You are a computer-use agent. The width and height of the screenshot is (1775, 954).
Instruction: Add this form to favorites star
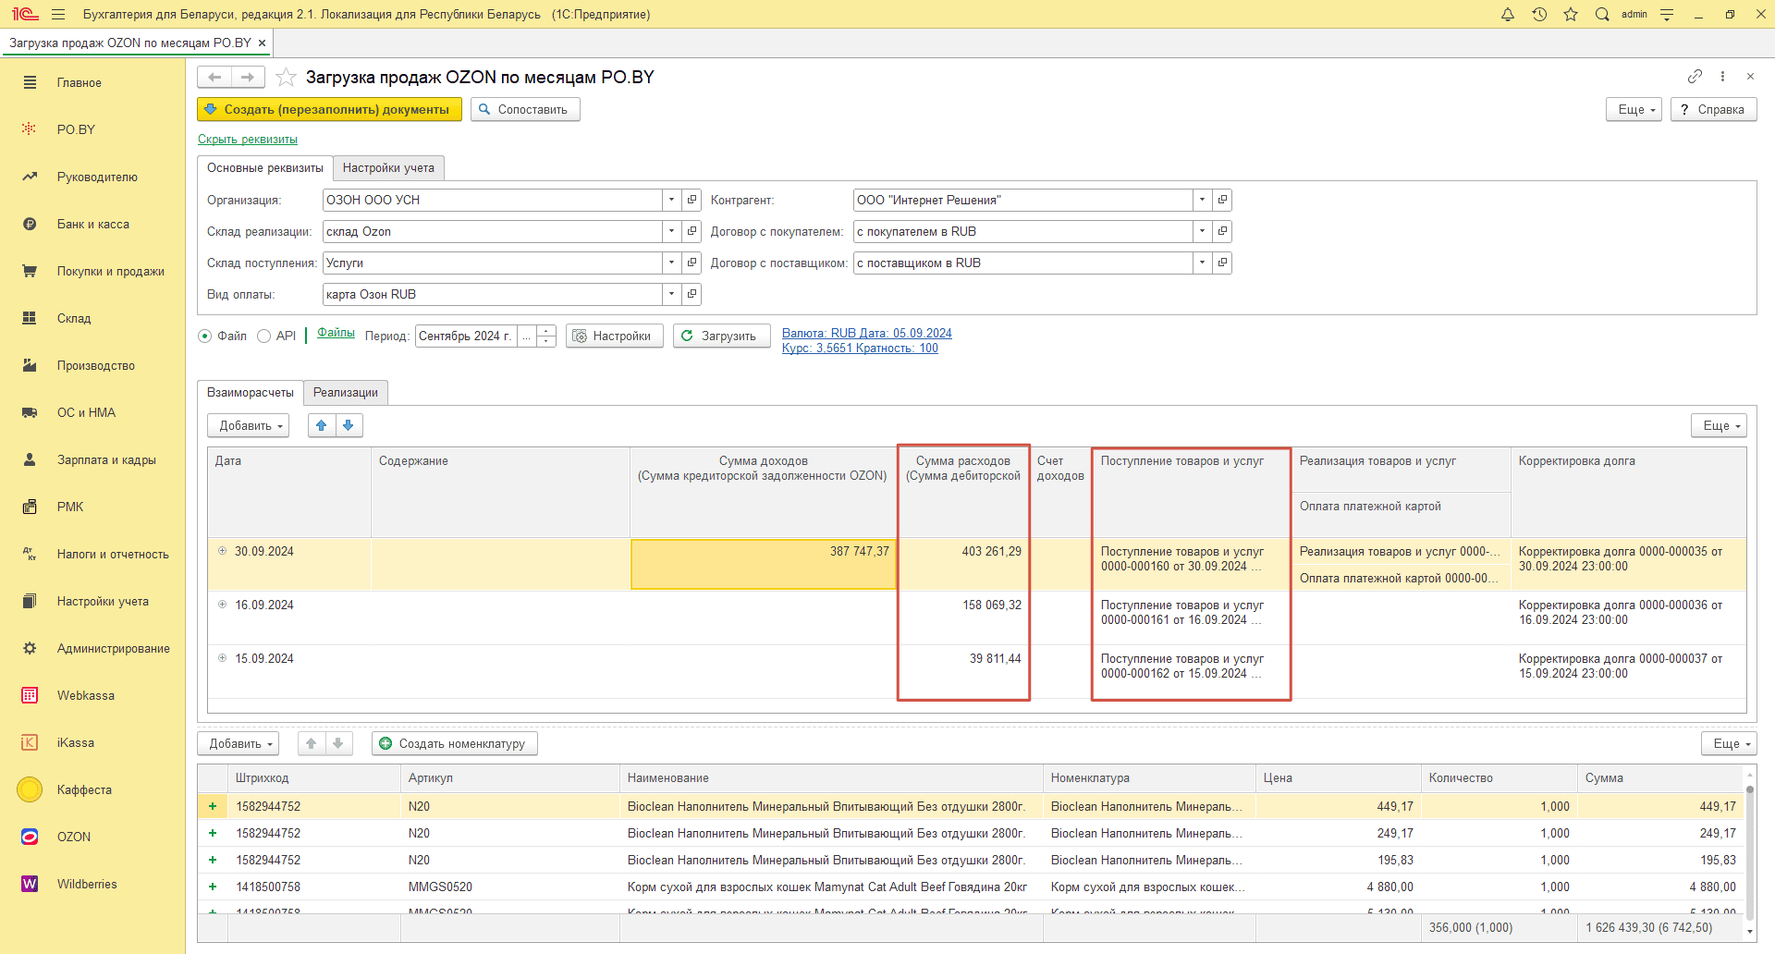click(x=286, y=77)
